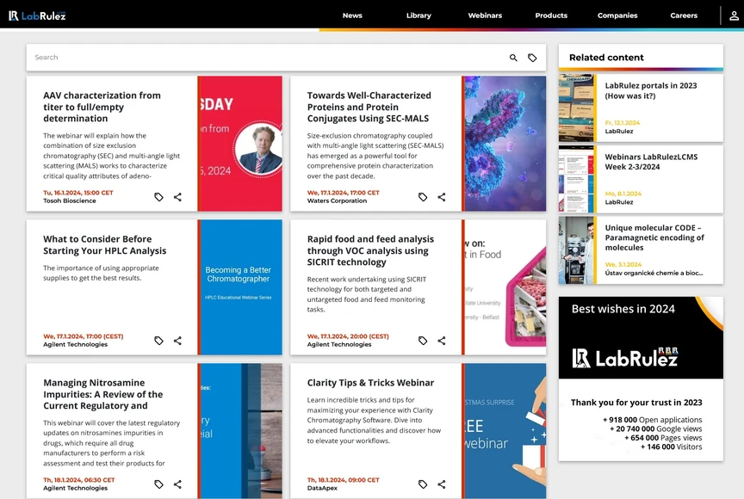Click the food analysis webinar thumbnail
Screen dimensions: 744x499
point(505,287)
